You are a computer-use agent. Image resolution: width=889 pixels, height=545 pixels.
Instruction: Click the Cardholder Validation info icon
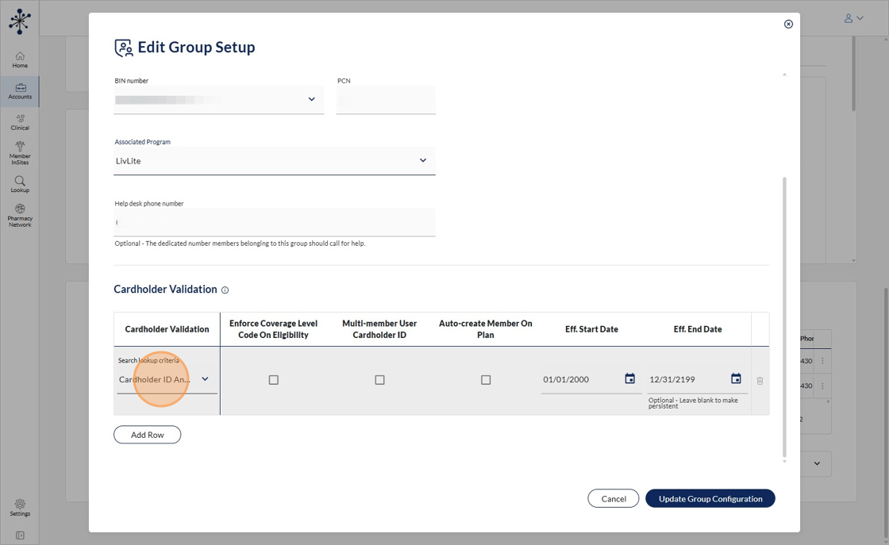tap(225, 290)
